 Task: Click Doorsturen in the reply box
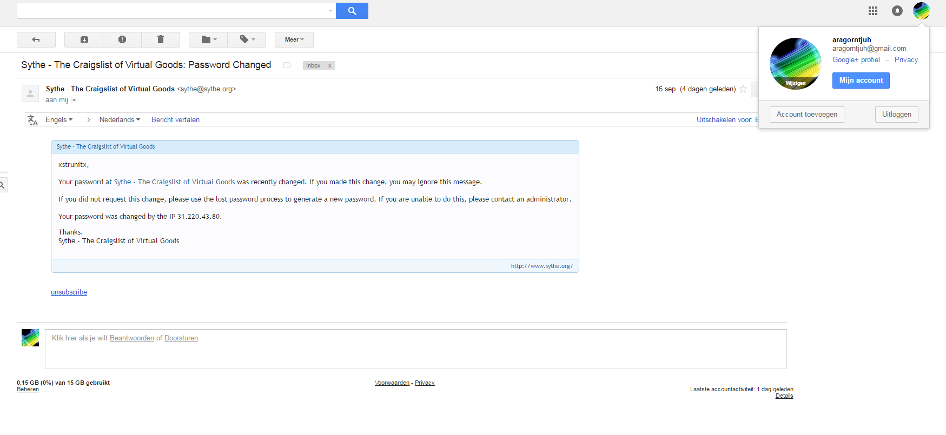[181, 338]
